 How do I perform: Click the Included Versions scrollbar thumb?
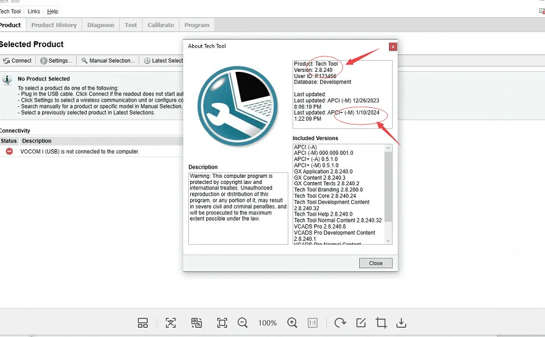[x=388, y=186]
